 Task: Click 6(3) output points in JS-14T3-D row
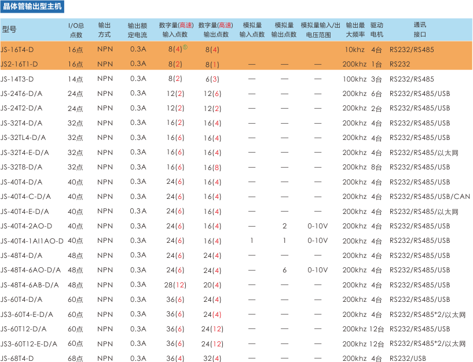click(212, 79)
